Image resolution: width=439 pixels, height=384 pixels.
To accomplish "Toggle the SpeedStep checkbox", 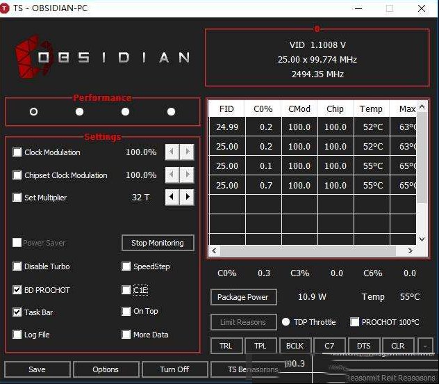I will click(126, 266).
